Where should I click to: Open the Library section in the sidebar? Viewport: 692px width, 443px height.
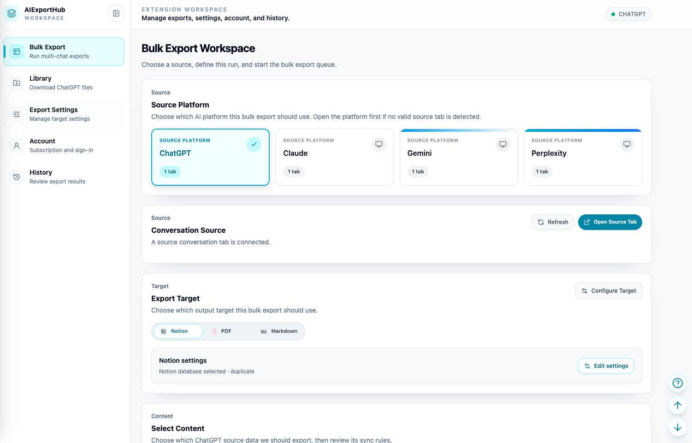coord(64,83)
